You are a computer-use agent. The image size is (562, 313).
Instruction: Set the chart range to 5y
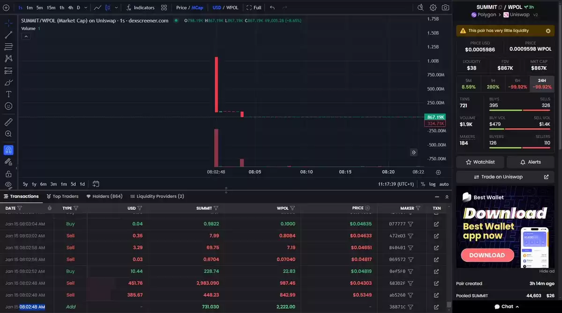click(25, 184)
